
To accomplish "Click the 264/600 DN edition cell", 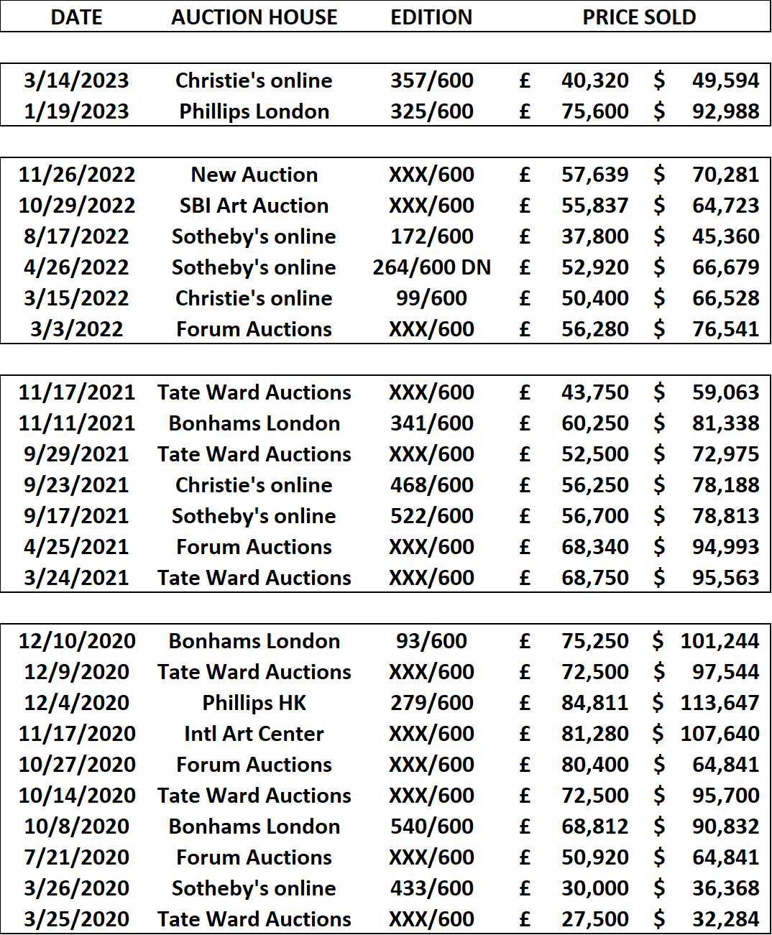I will click(431, 267).
